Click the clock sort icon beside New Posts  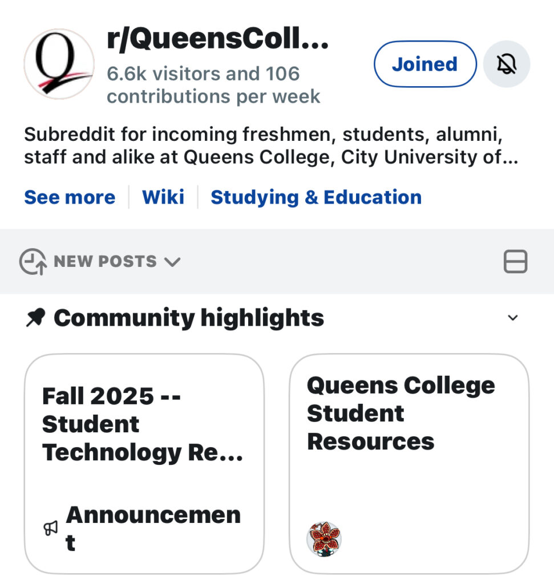(x=33, y=262)
